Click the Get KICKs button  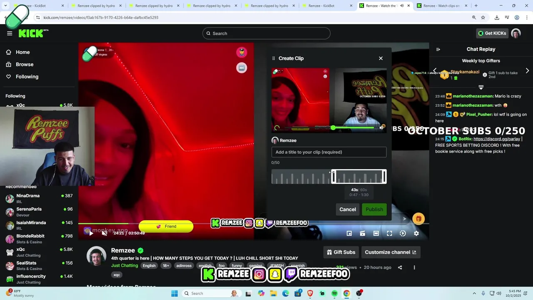(x=492, y=33)
